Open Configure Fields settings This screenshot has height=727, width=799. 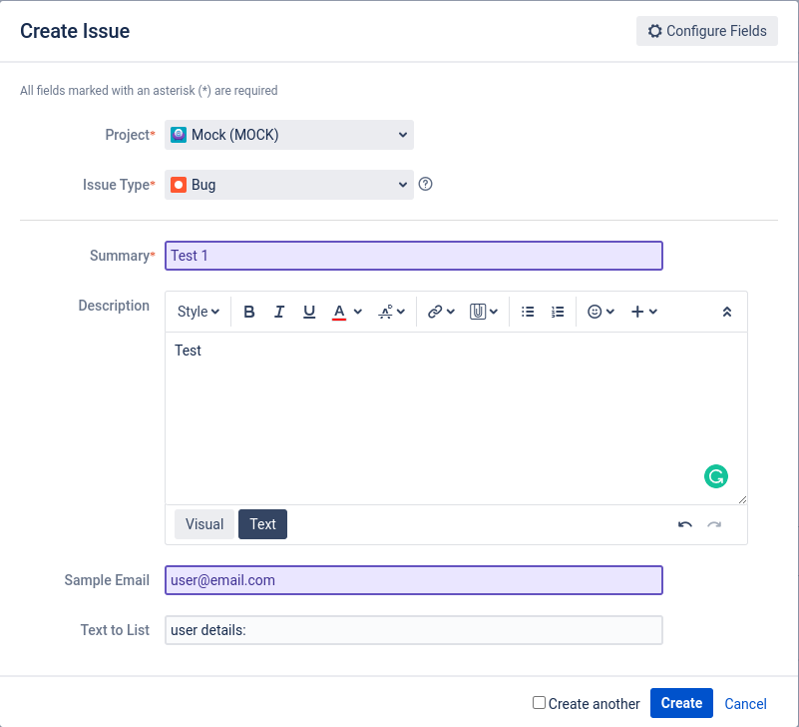(x=707, y=31)
